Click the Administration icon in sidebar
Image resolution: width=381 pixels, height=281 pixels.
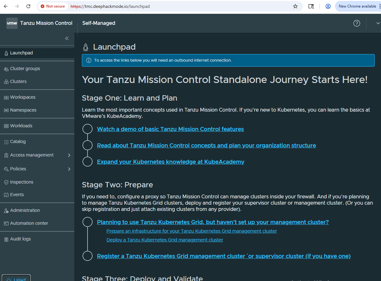[x=6, y=211]
